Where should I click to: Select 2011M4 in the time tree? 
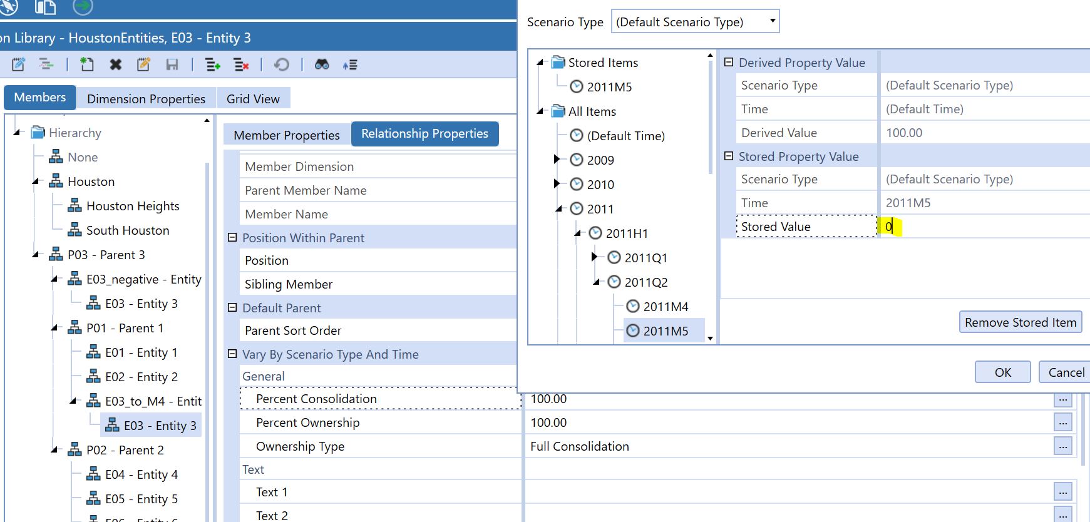coord(665,307)
